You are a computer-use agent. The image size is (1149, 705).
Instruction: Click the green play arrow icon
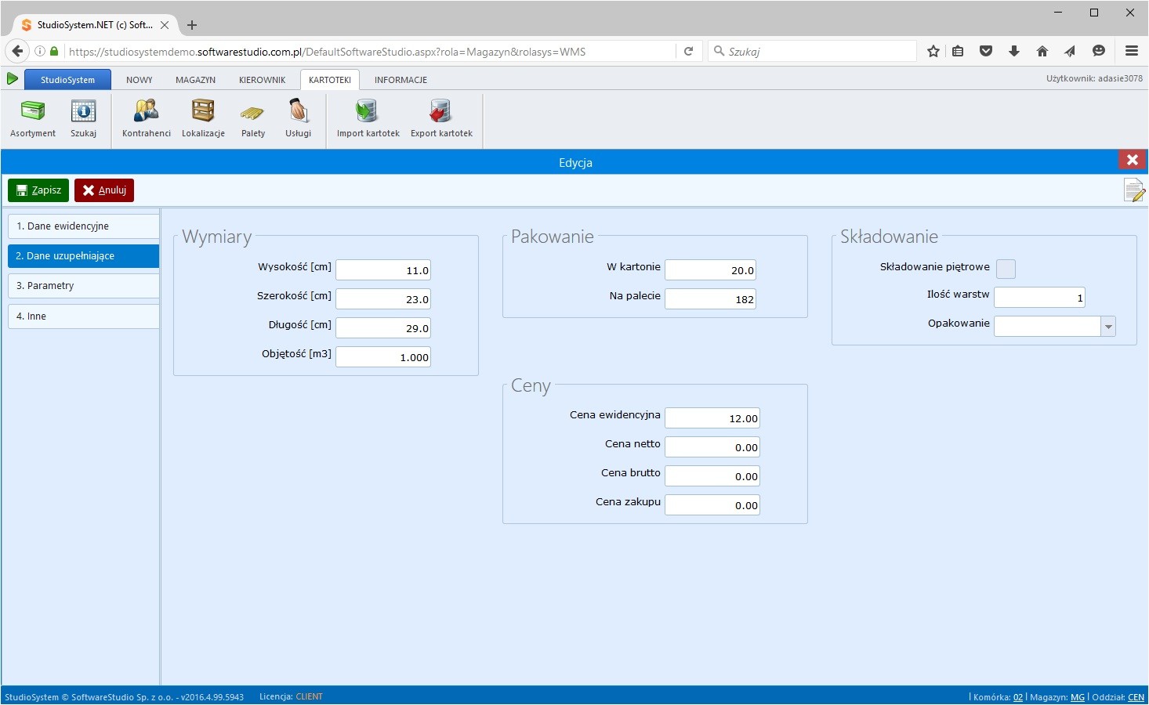click(x=13, y=78)
